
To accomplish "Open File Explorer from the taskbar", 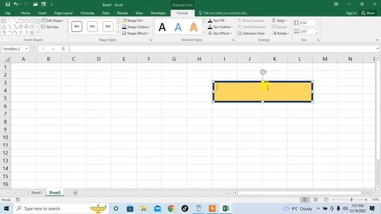I will pyautogui.click(x=143, y=209).
